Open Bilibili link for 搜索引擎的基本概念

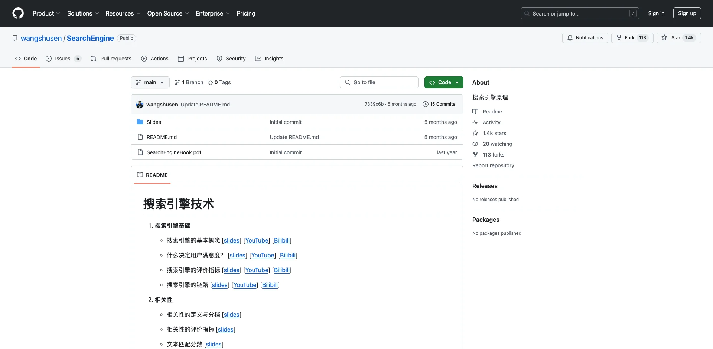pos(282,240)
